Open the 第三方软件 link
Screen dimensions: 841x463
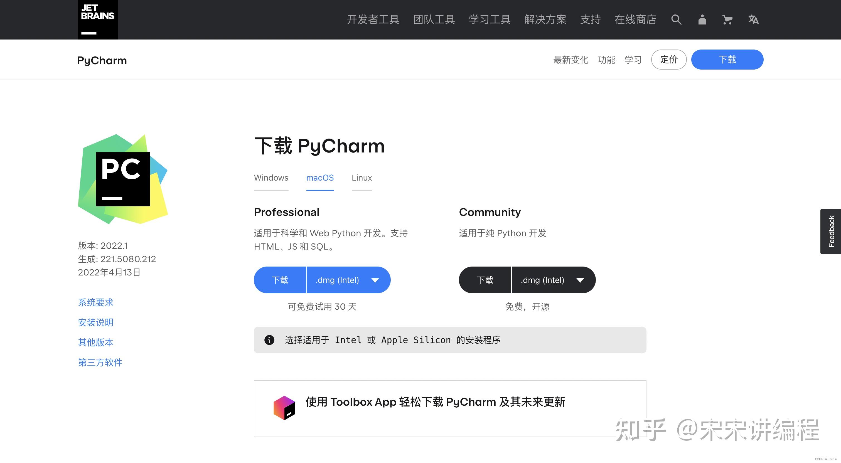pyautogui.click(x=100, y=363)
